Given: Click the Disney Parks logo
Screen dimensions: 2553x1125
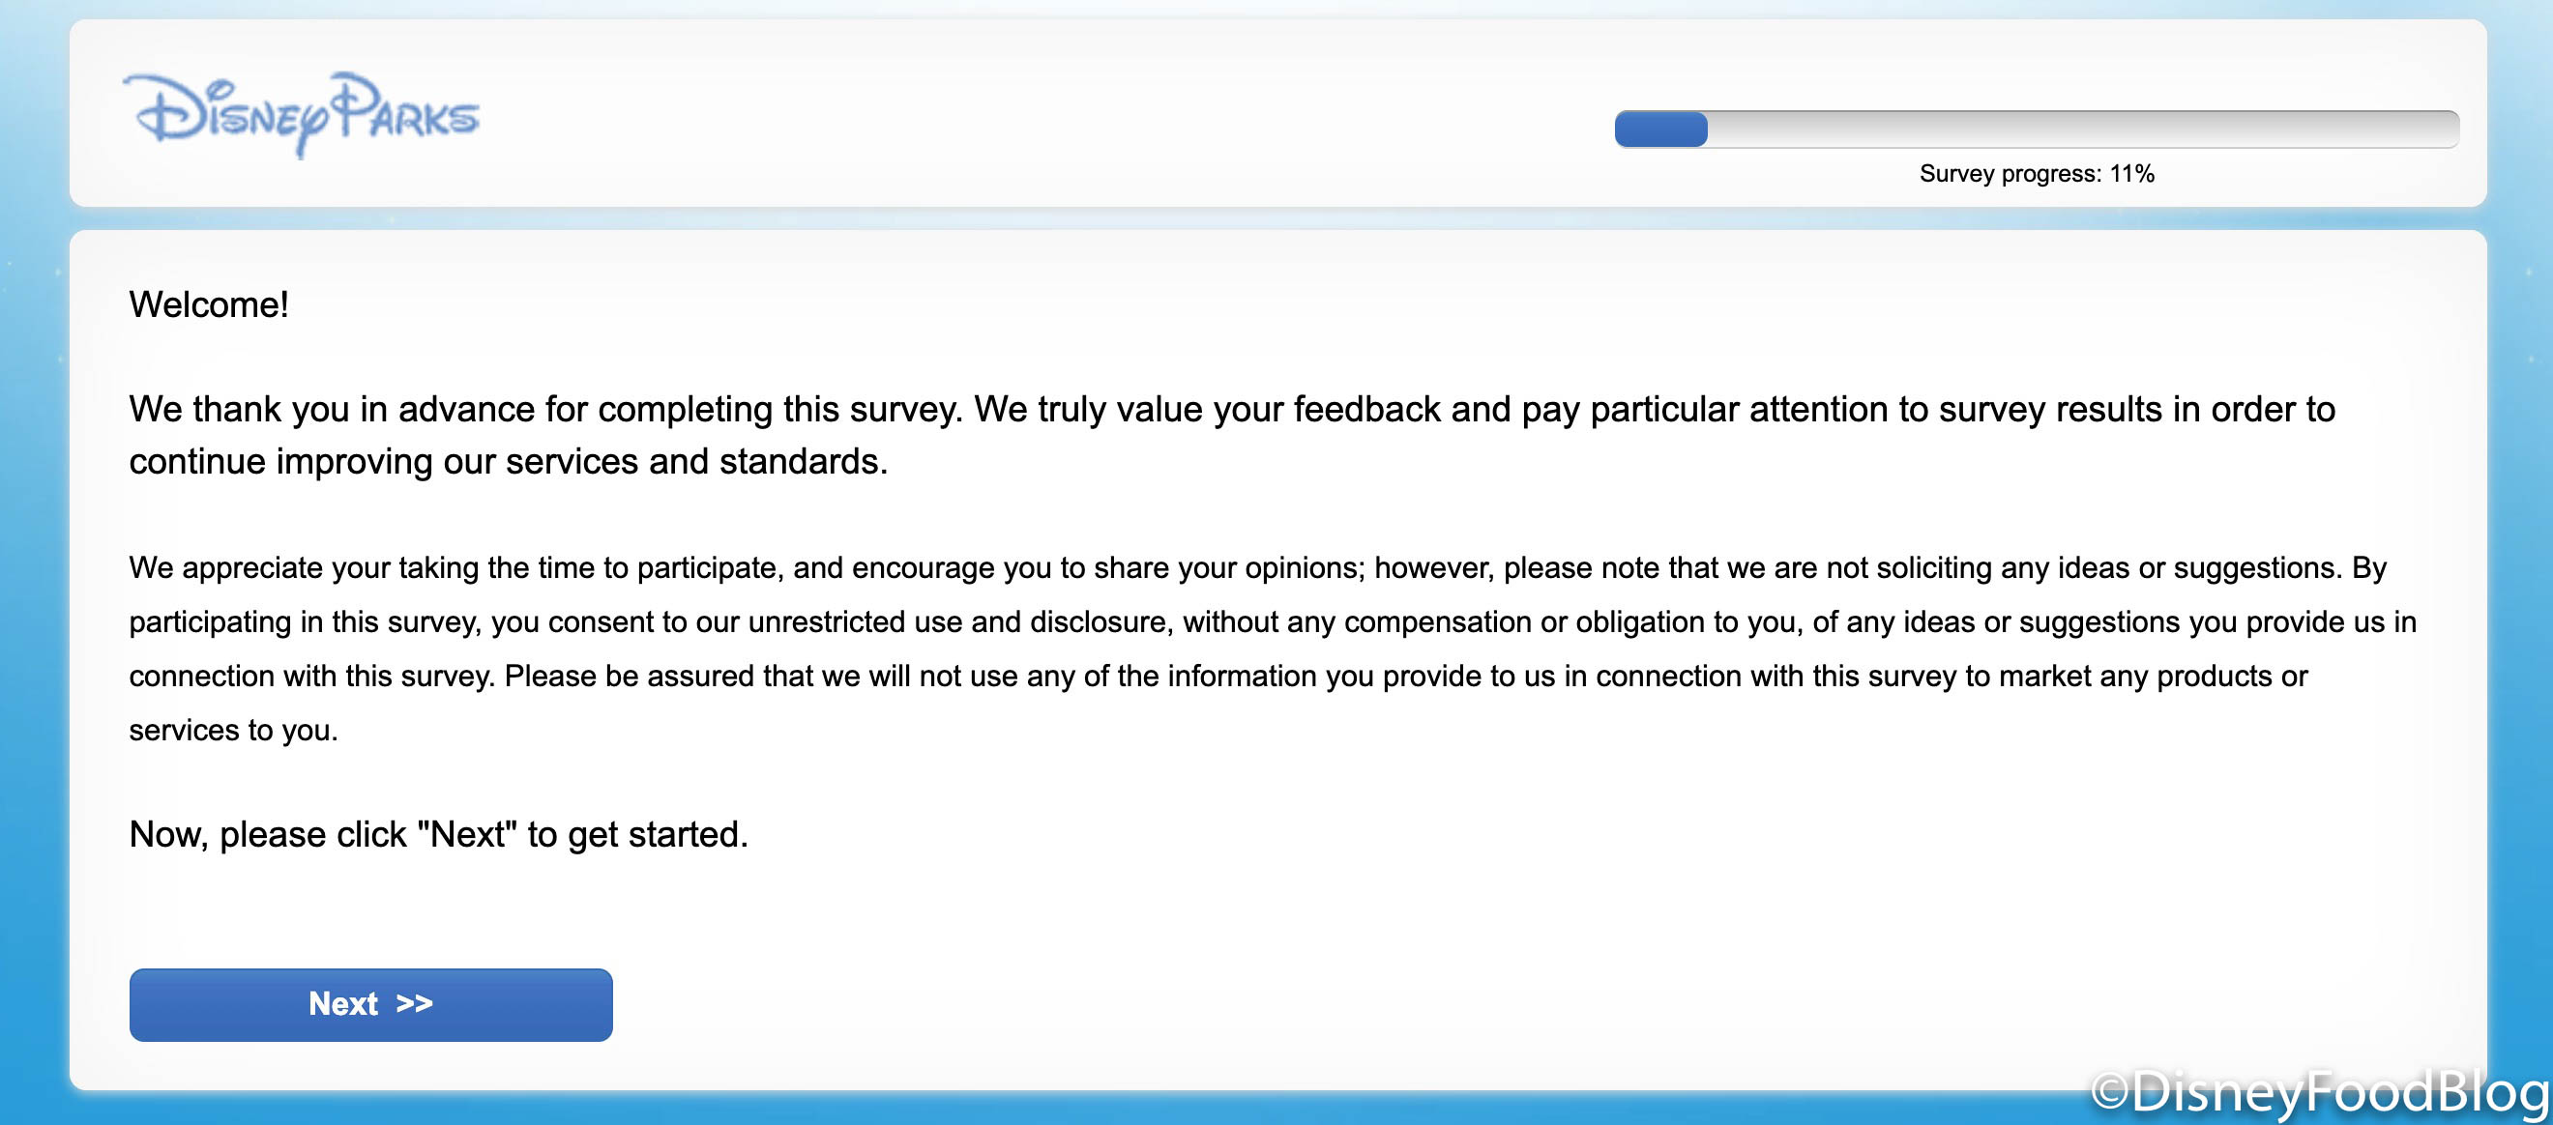Looking at the screenshot, I should pyautogui.click(x=302, y=114).
